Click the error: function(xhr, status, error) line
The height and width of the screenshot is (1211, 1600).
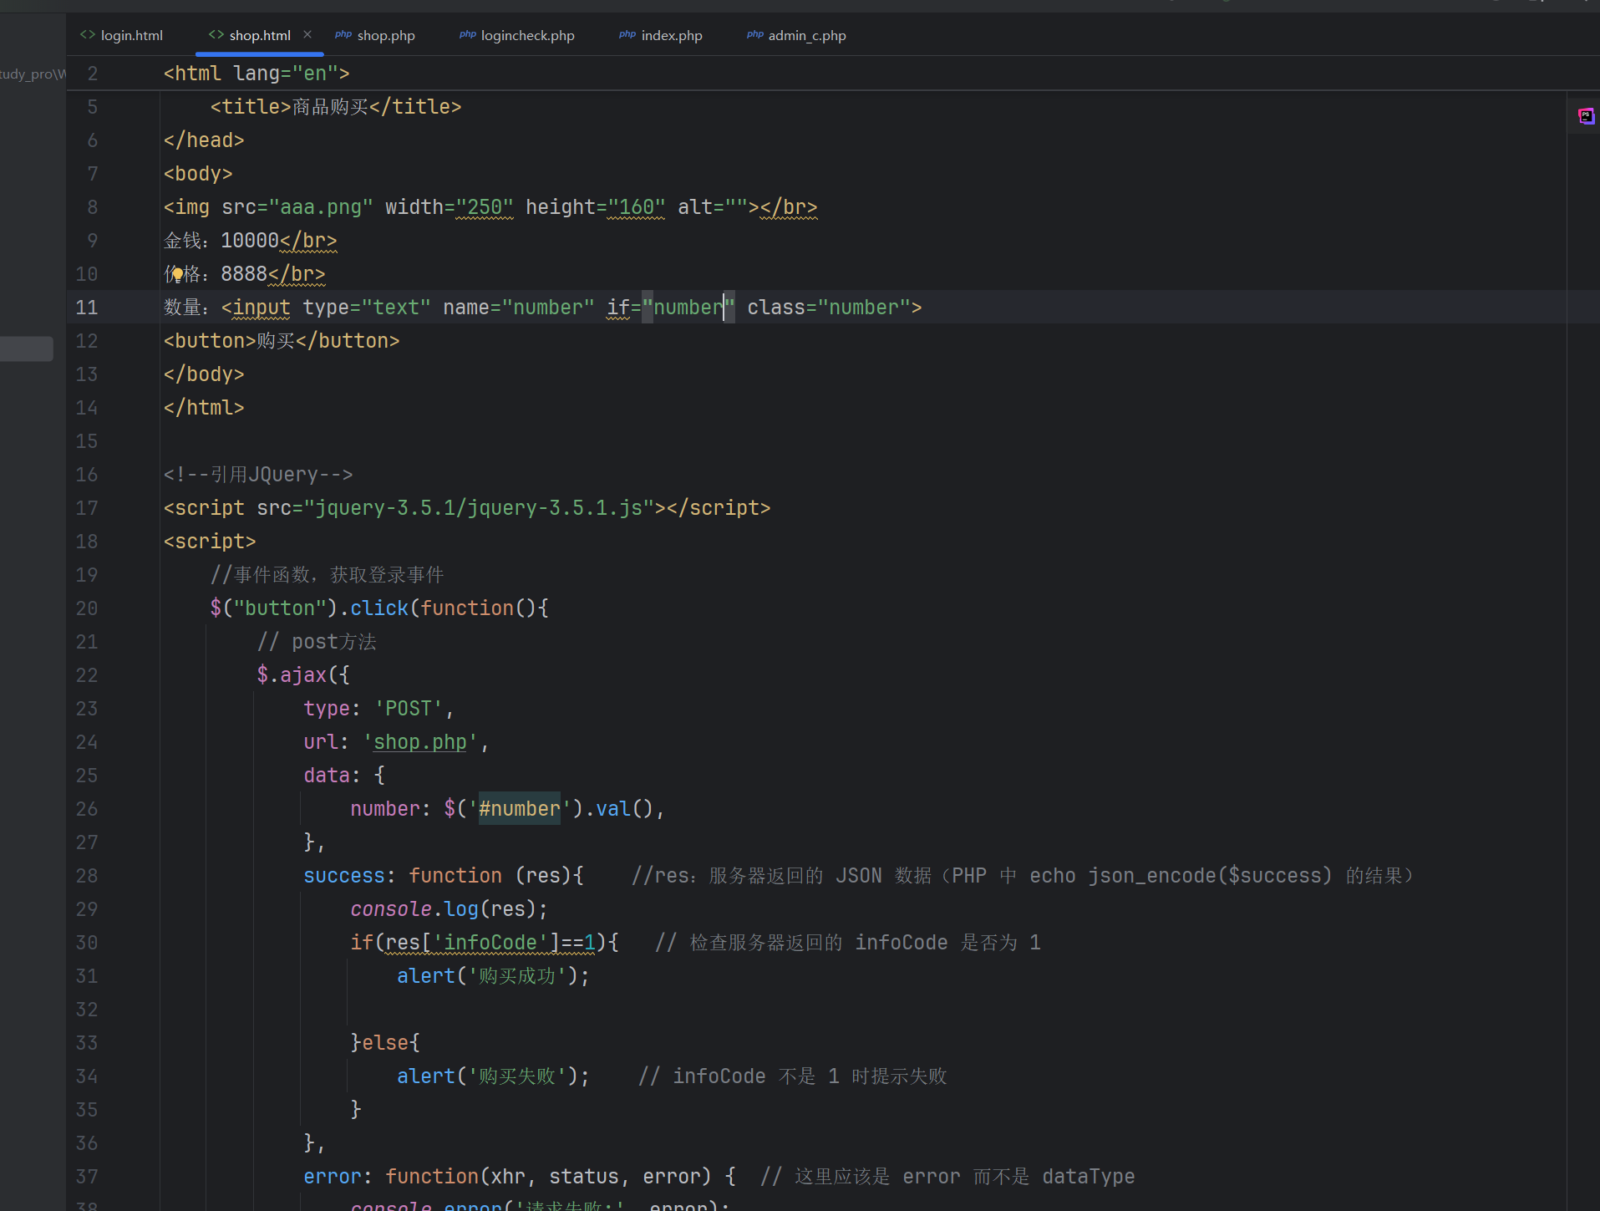click(x=520, y=1176)
